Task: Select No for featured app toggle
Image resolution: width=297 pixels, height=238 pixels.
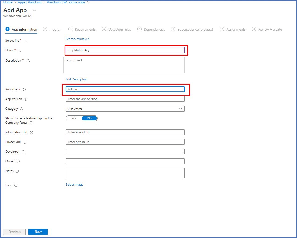Action: [x=89, y=118]
